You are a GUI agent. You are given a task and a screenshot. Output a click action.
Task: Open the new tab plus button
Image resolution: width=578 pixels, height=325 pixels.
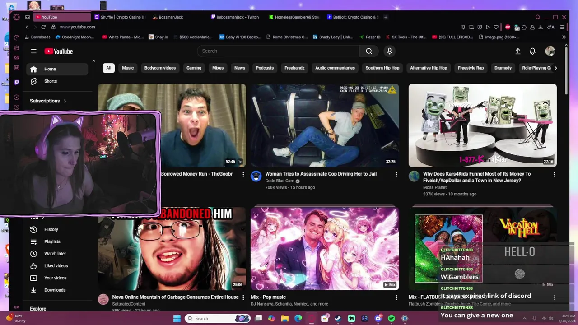[x=386, y=17]
